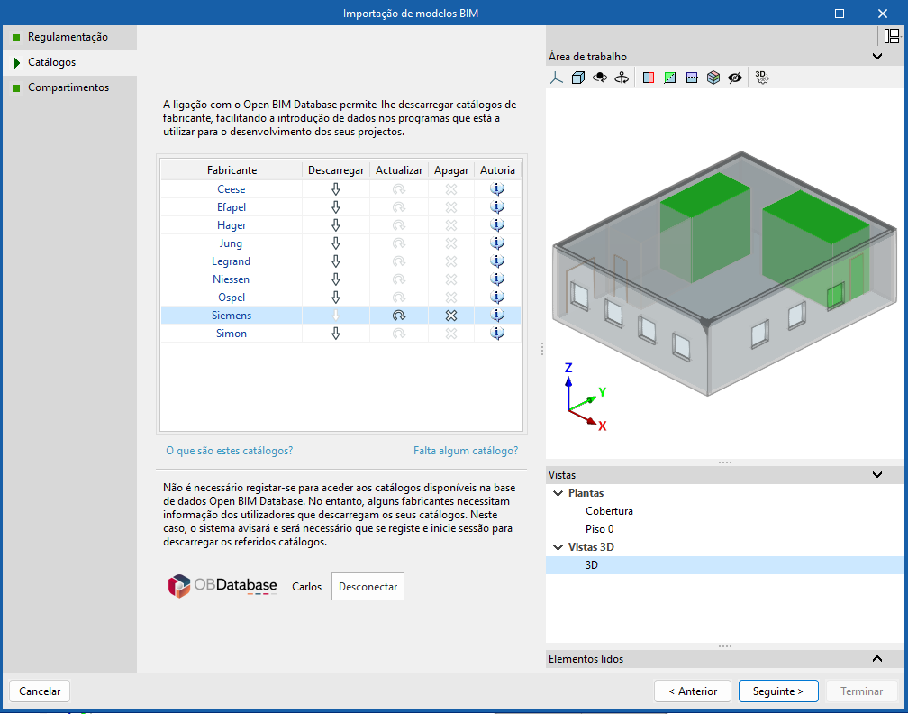Select the 3D cube perspective icon
The image size is (908, 714).
578,78
